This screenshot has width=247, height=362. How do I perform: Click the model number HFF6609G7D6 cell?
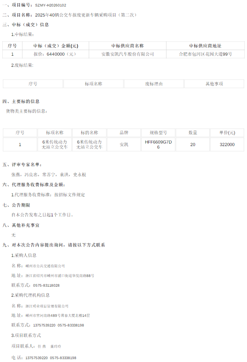(x=158, y=144)
